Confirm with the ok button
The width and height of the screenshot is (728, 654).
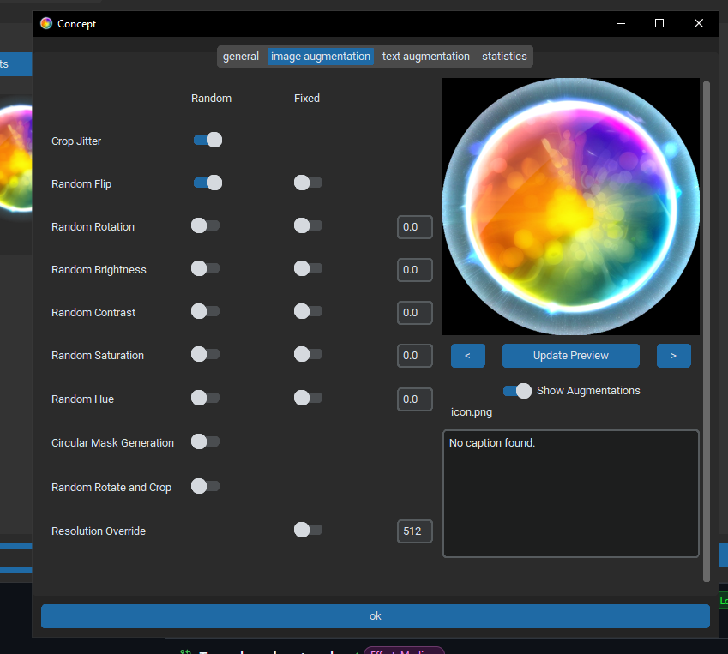(x=375, y=616)
